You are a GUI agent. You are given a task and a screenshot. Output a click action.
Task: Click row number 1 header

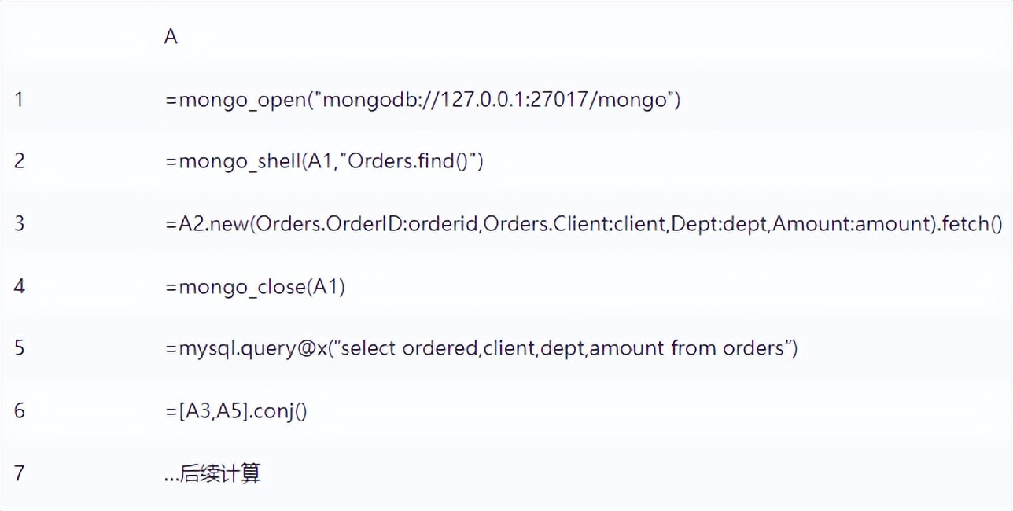tap(19, 99)
